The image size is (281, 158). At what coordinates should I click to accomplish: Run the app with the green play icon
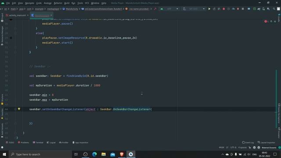[209, 9]
